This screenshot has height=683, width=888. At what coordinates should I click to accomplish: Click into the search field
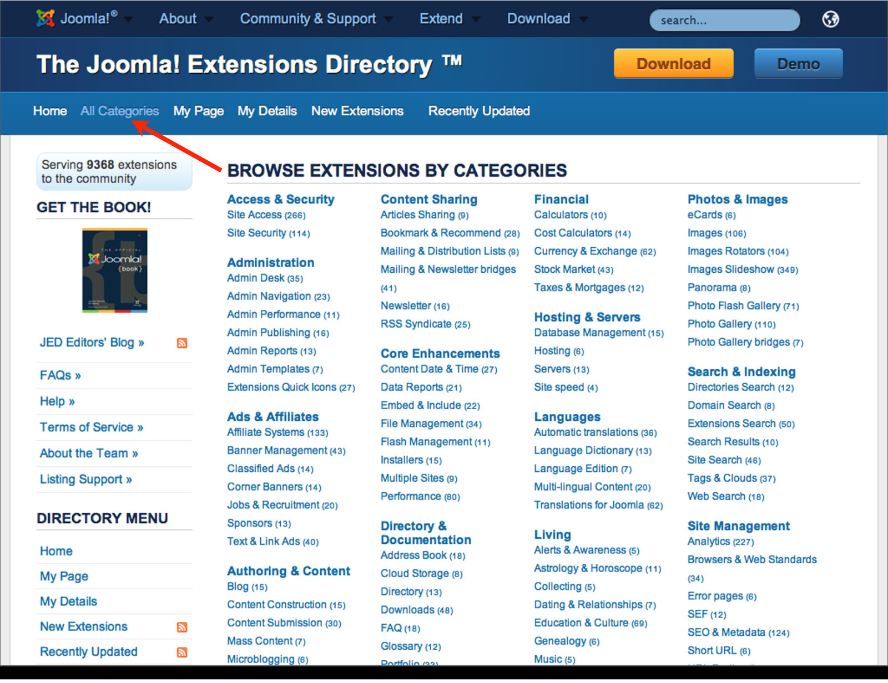(724, 20)
